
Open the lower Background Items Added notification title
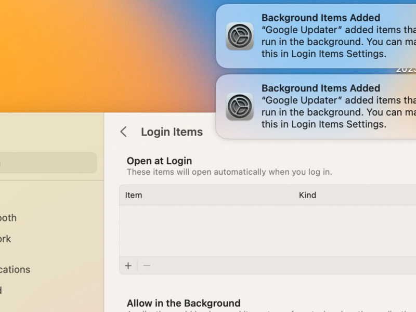click(x=320, y=88)
